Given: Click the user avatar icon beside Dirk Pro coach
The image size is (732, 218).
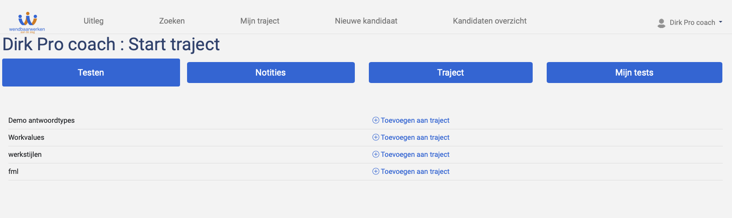Looking at the screenshot, I should click(661, 23).
